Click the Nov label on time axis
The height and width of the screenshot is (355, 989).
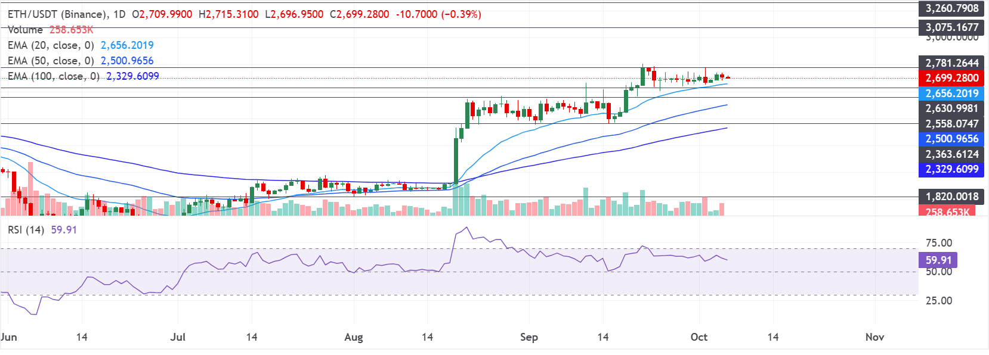(874, 337)
